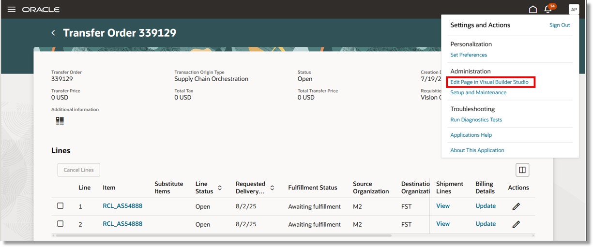View shipment lines for line 2
Screen dimensions: 593x247
443,224
